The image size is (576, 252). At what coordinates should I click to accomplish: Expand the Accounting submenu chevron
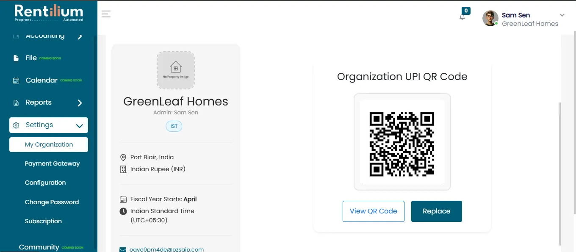pos(80,36)
